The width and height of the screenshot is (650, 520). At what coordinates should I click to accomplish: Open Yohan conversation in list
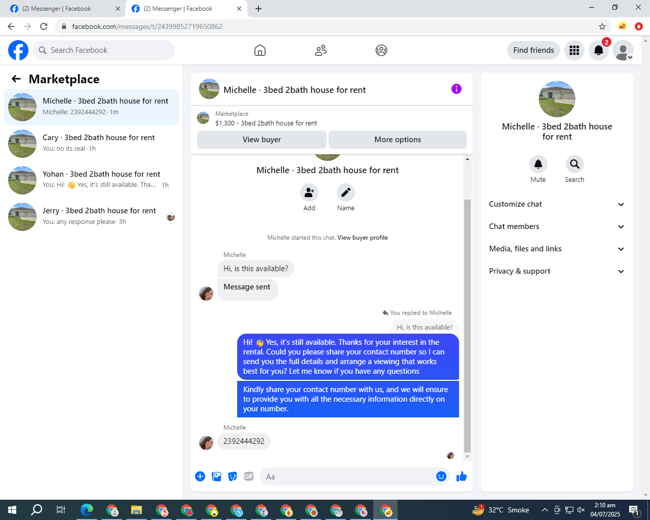tap(91, 180)
